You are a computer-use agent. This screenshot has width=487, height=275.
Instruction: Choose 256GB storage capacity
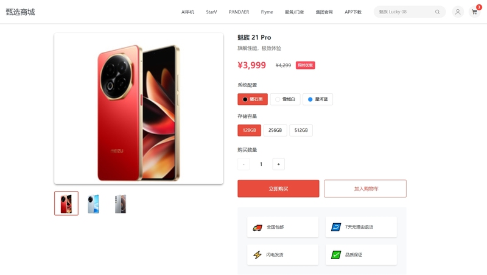[275, 130]
